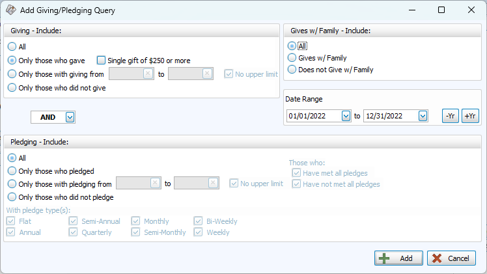This screenshot has width=487, height=274.
Task: Select 'Only those who did not give'
Action: point(12,88)
